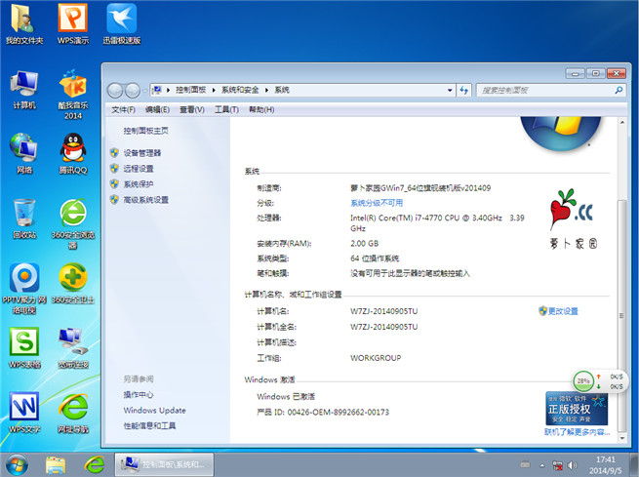Open the 工具(T) menu
This screenshot has width=639, height=477.
(226, 110)
